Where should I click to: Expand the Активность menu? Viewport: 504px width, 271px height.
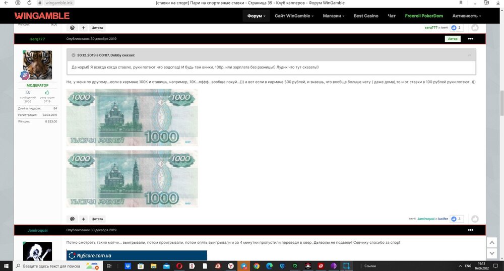pos(466,16)
